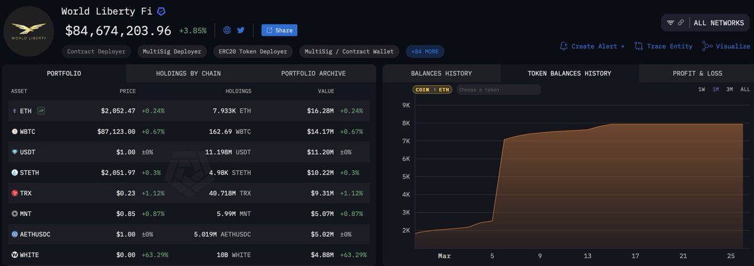The image size is (754, 266).
Task: Click the +3.85% change next to total balance
Action: [192, 30]
